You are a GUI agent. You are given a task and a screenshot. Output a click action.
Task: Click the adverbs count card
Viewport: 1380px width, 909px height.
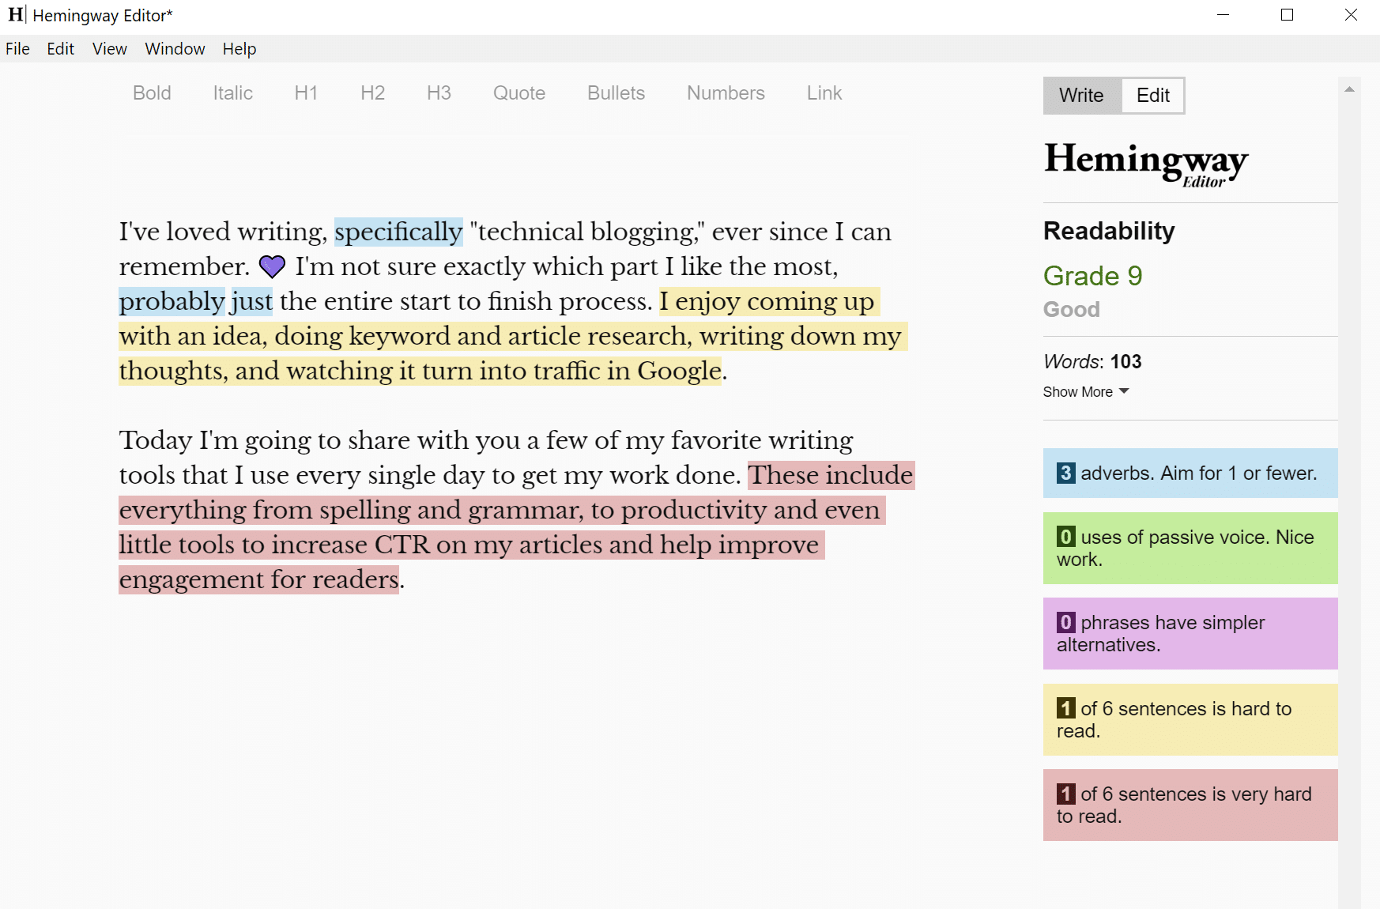click(x=1190, y=473)
